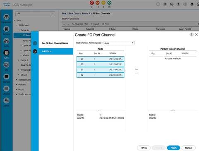Click the yellow minor faults icon
Screen dimensions: 199x151
(x=103, y=2)
